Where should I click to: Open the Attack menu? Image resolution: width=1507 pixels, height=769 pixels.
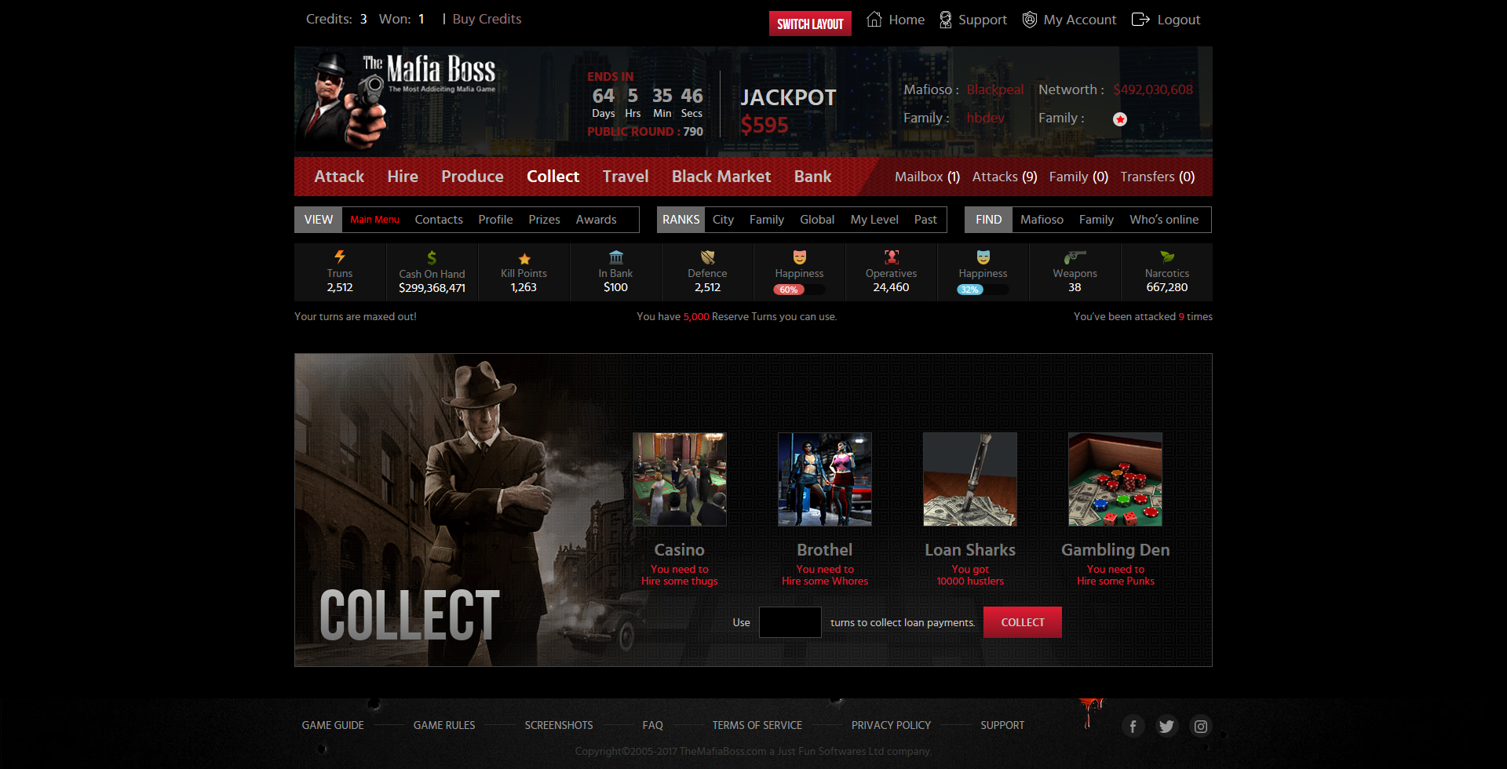(x=339, y=177)
